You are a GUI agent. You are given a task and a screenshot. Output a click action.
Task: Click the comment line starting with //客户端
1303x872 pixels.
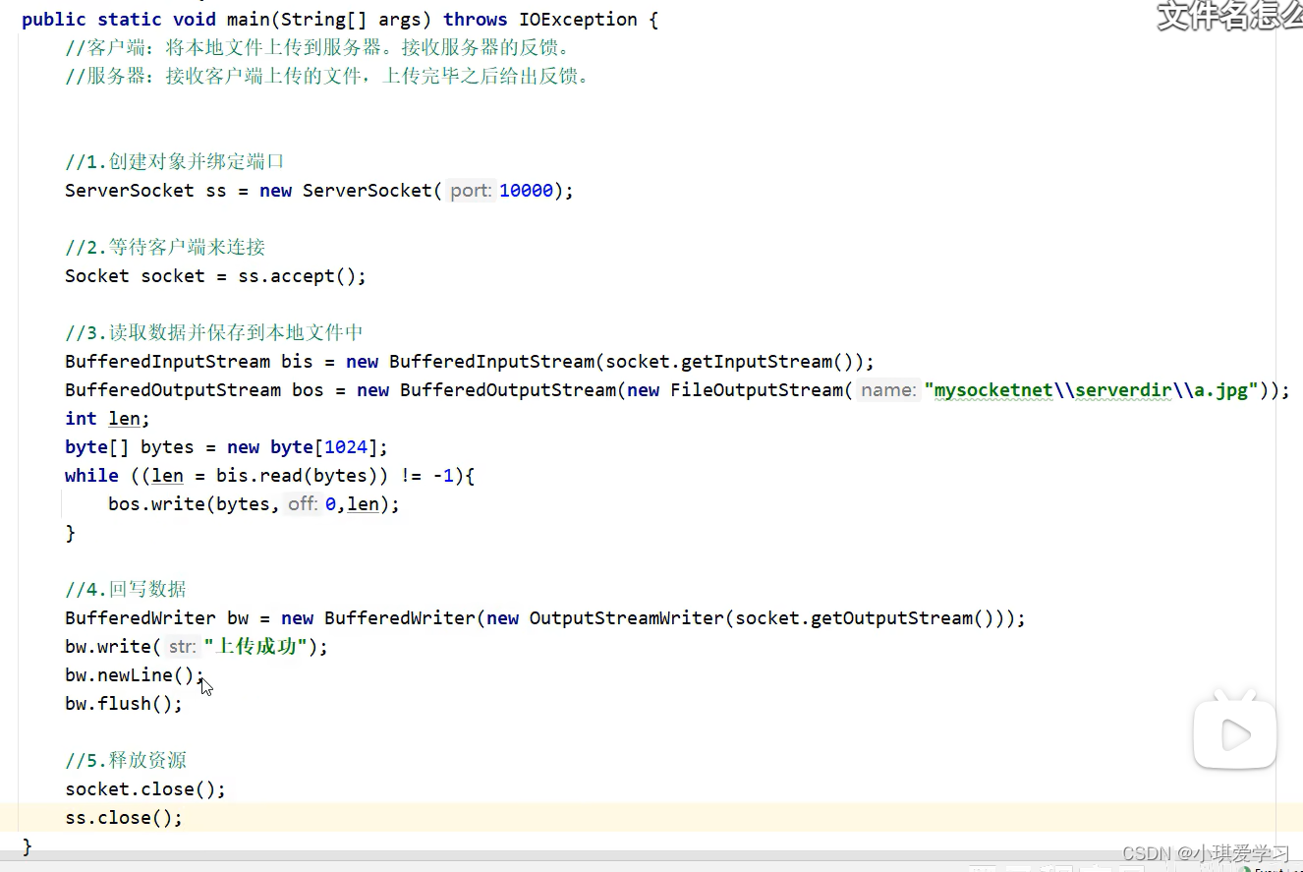point(317,47)
